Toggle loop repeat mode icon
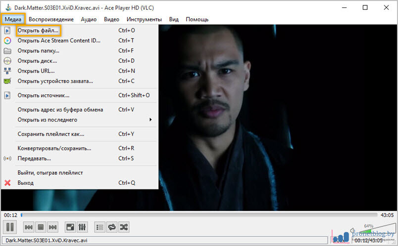This screenshot has width=398, height=246. click(112, 227)
